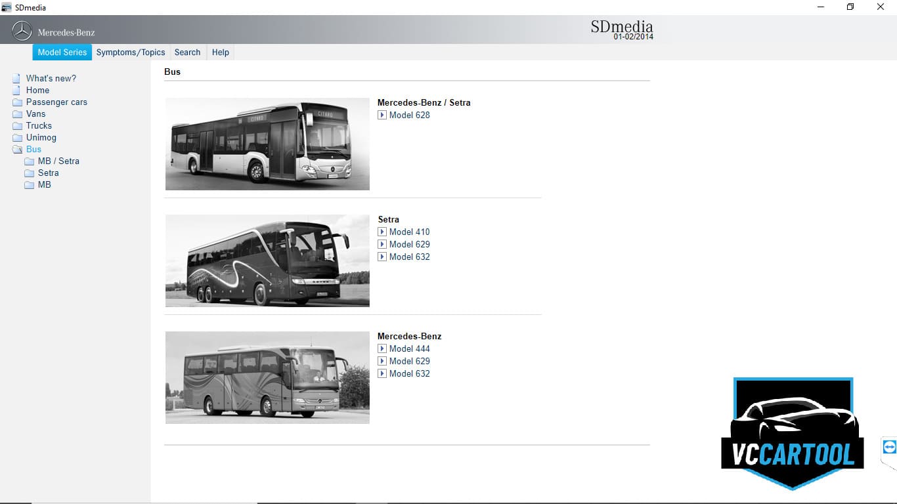The image size is (897, 504).
Task: Click the SDmedia app icon in title bar
Action: tap(7, 7)
